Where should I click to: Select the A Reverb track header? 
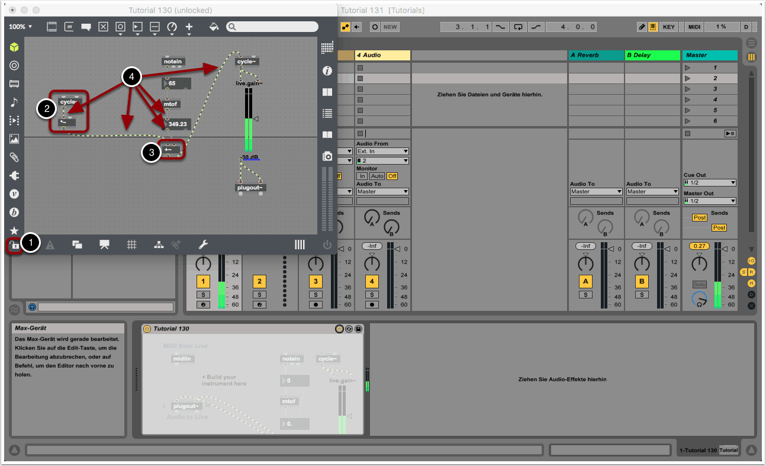click(x=595, y=55)
